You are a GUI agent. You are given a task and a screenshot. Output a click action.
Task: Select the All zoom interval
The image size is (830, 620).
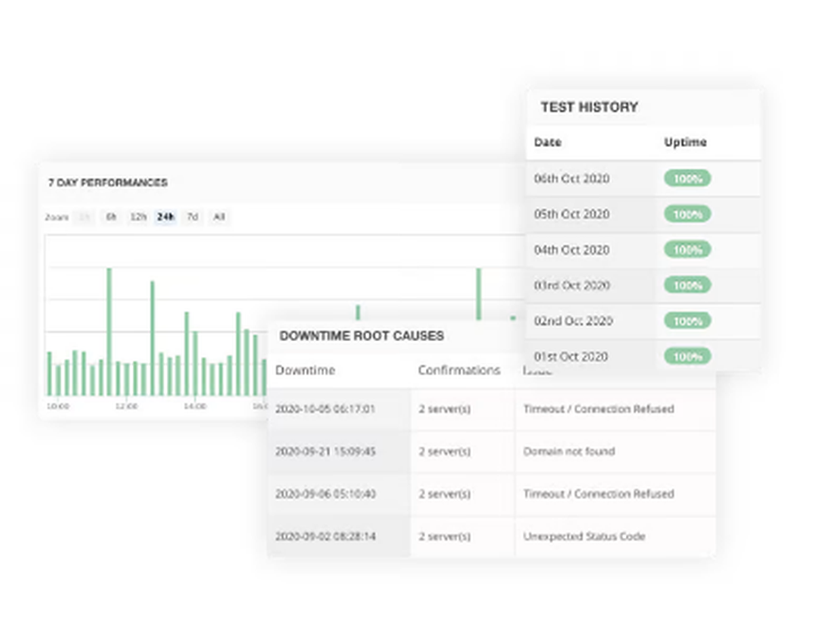[x=218, y=217]
